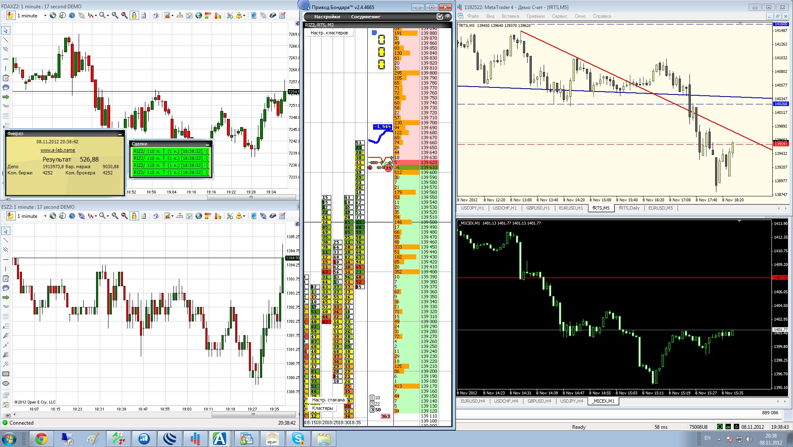Viewport: 793px width, 447px height.
Task: Open the alpari app from taskbar
Action: (x=272, y=439)
